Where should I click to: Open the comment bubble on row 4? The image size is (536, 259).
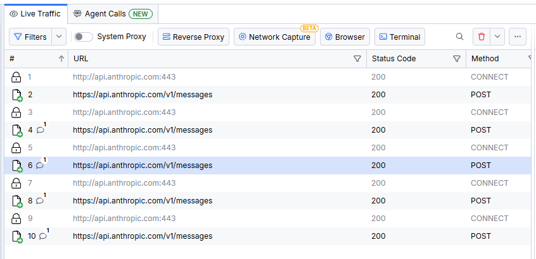41,130
